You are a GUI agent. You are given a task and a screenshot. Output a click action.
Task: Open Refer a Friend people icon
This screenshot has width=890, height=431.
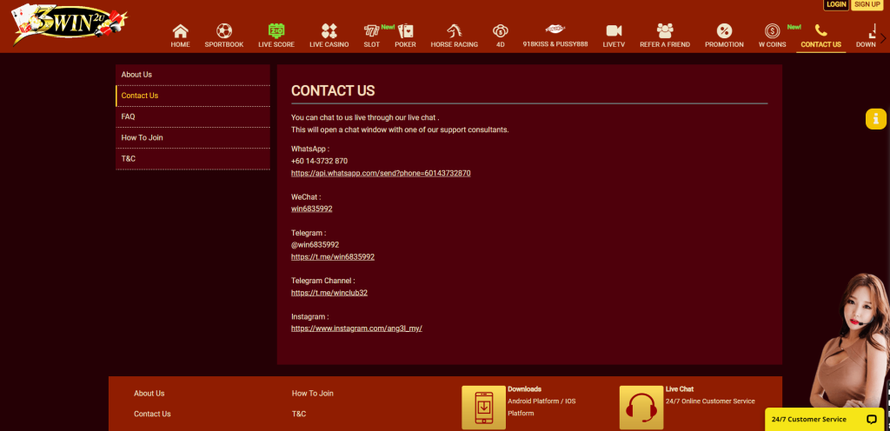point(665,30)
